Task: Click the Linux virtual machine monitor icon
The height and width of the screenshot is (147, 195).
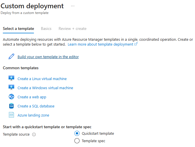Action: click(11, 78)
